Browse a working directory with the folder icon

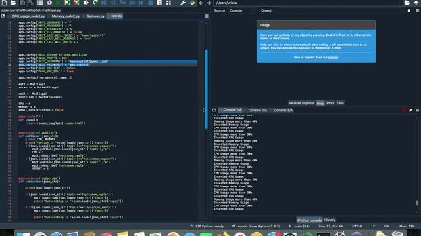(x=407, y=3)
